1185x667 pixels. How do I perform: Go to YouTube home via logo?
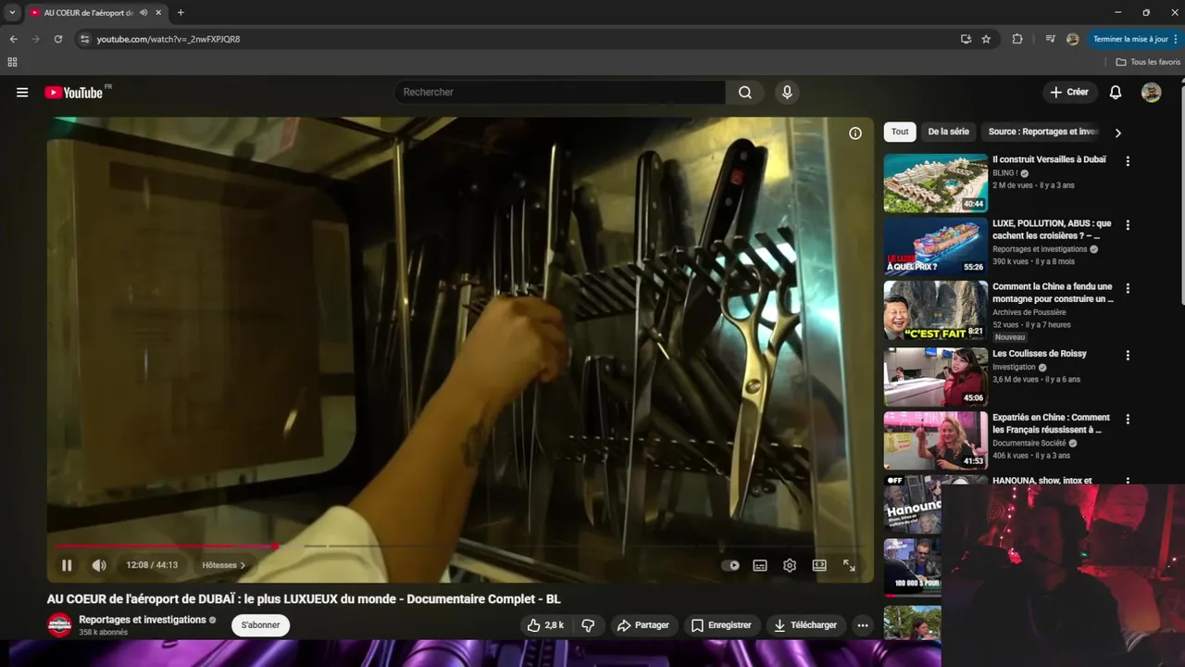73,93
